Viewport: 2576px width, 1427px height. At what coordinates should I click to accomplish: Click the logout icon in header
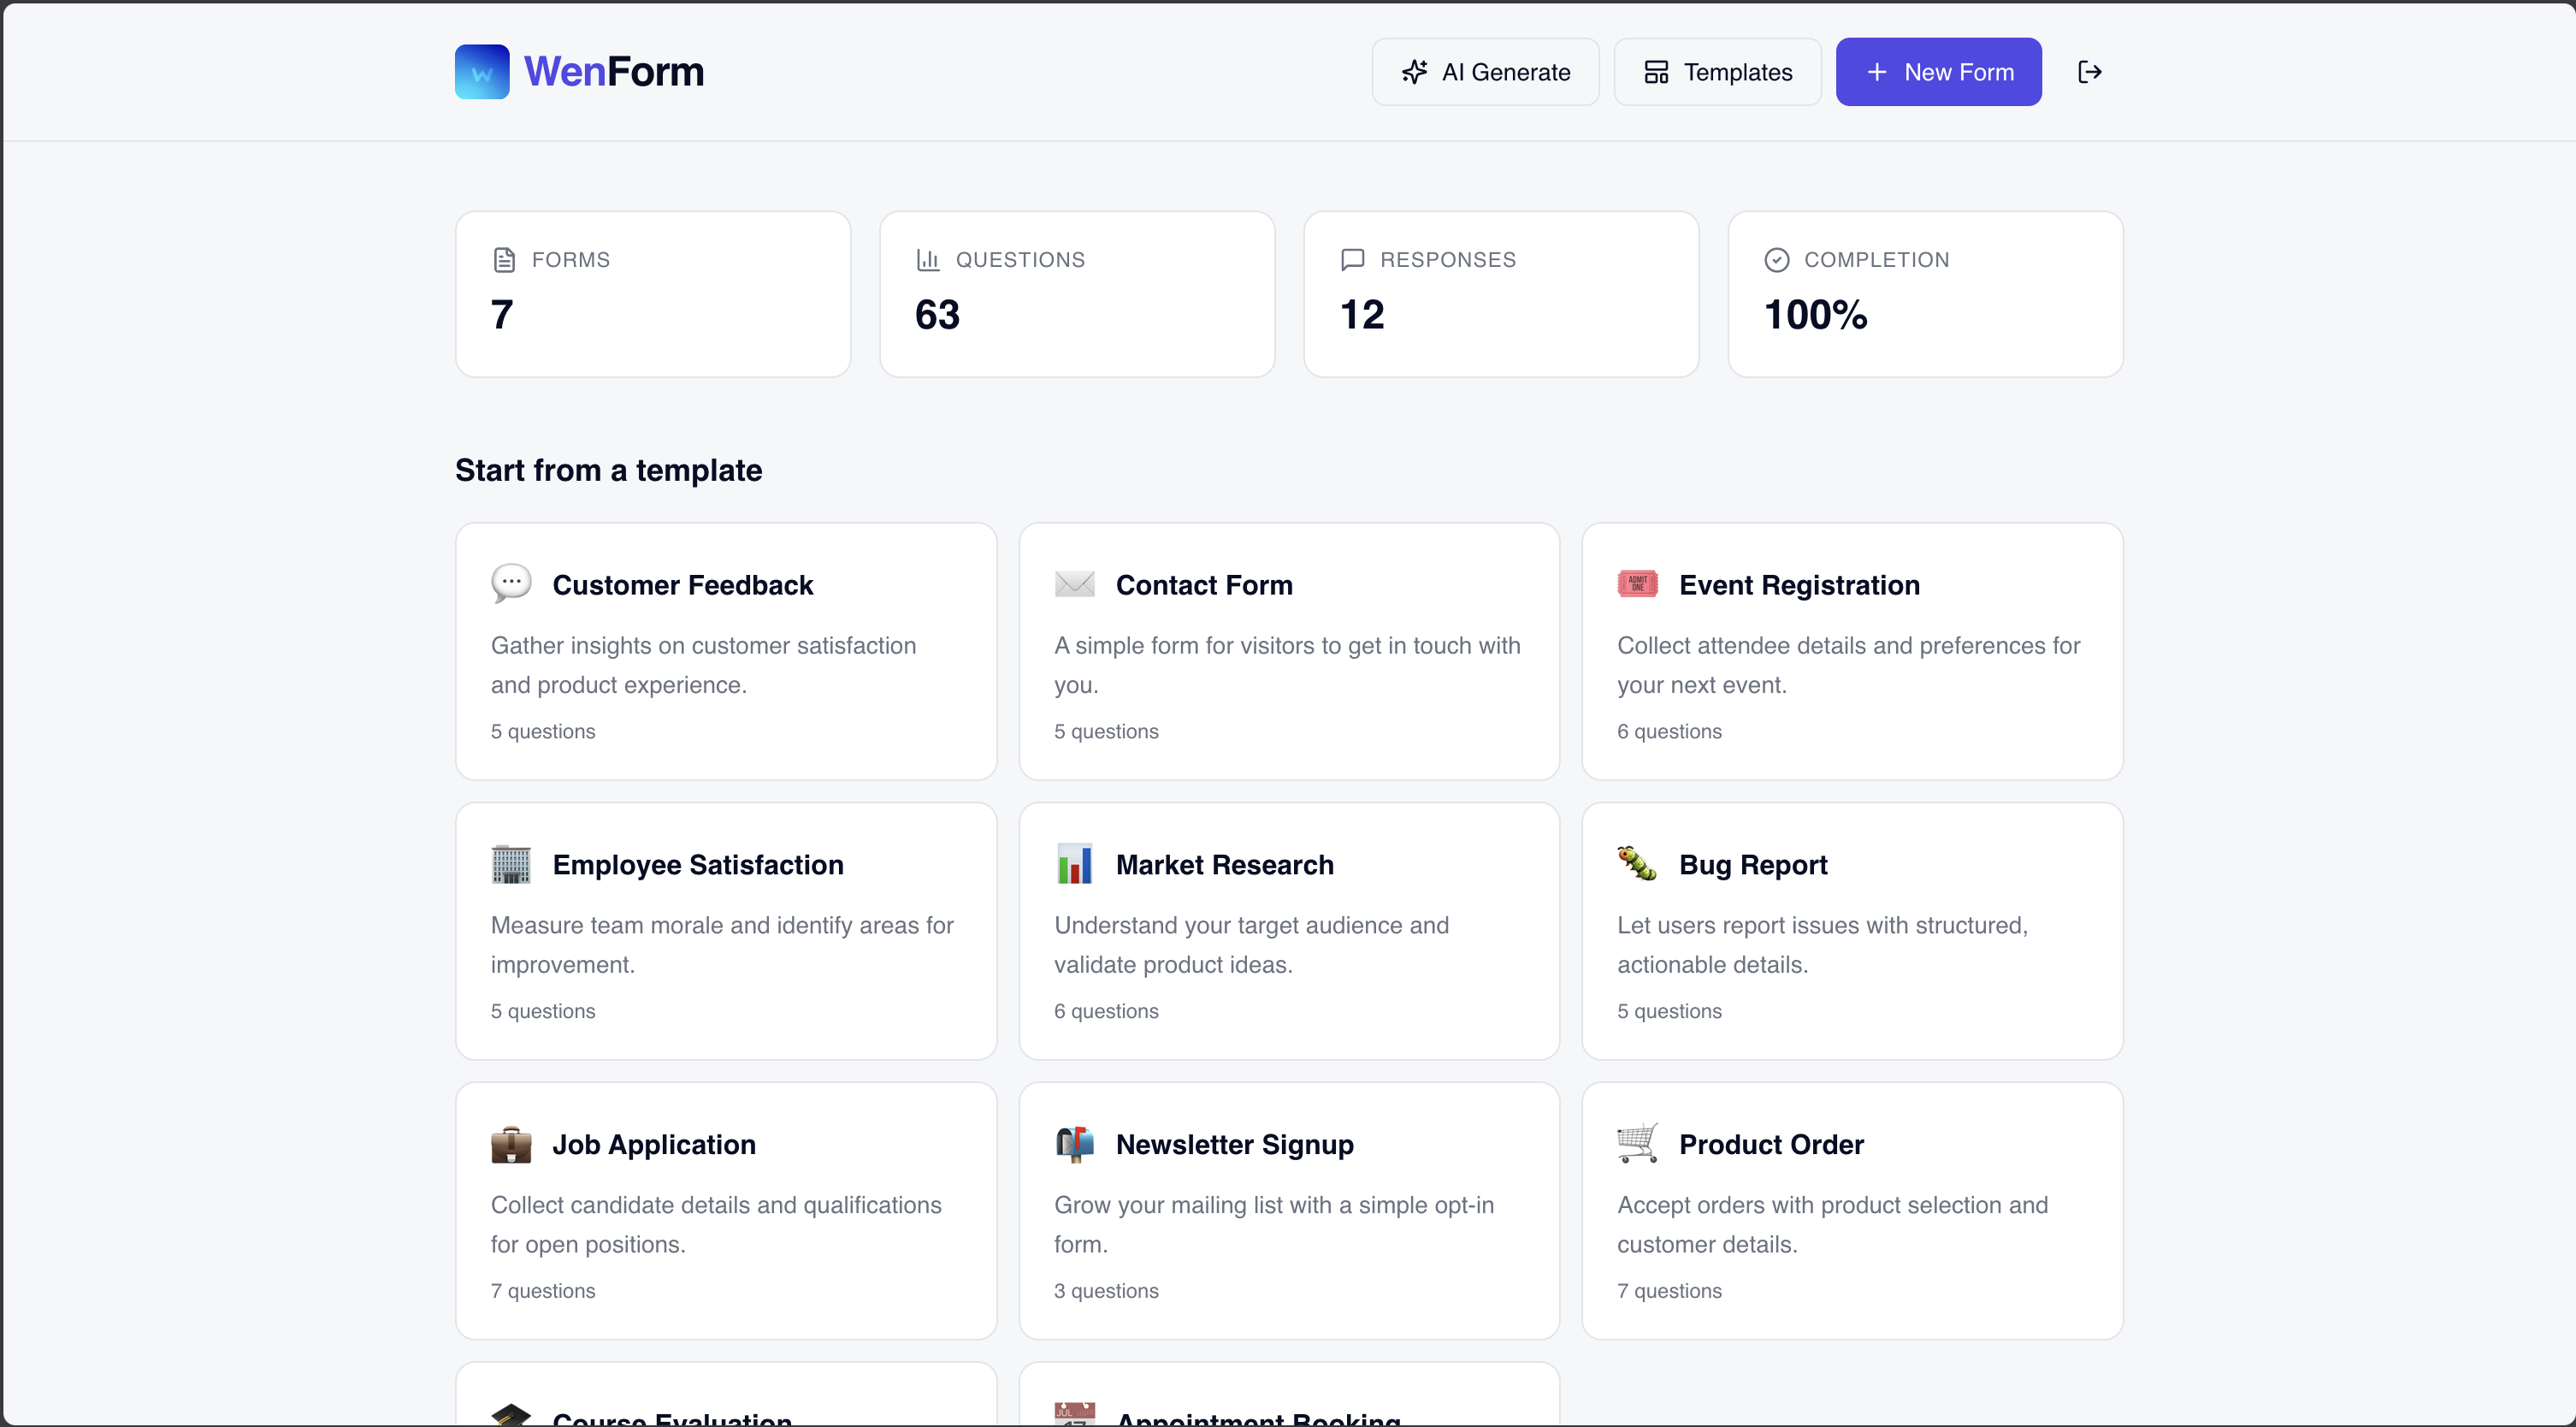(x=2089, y=72)
